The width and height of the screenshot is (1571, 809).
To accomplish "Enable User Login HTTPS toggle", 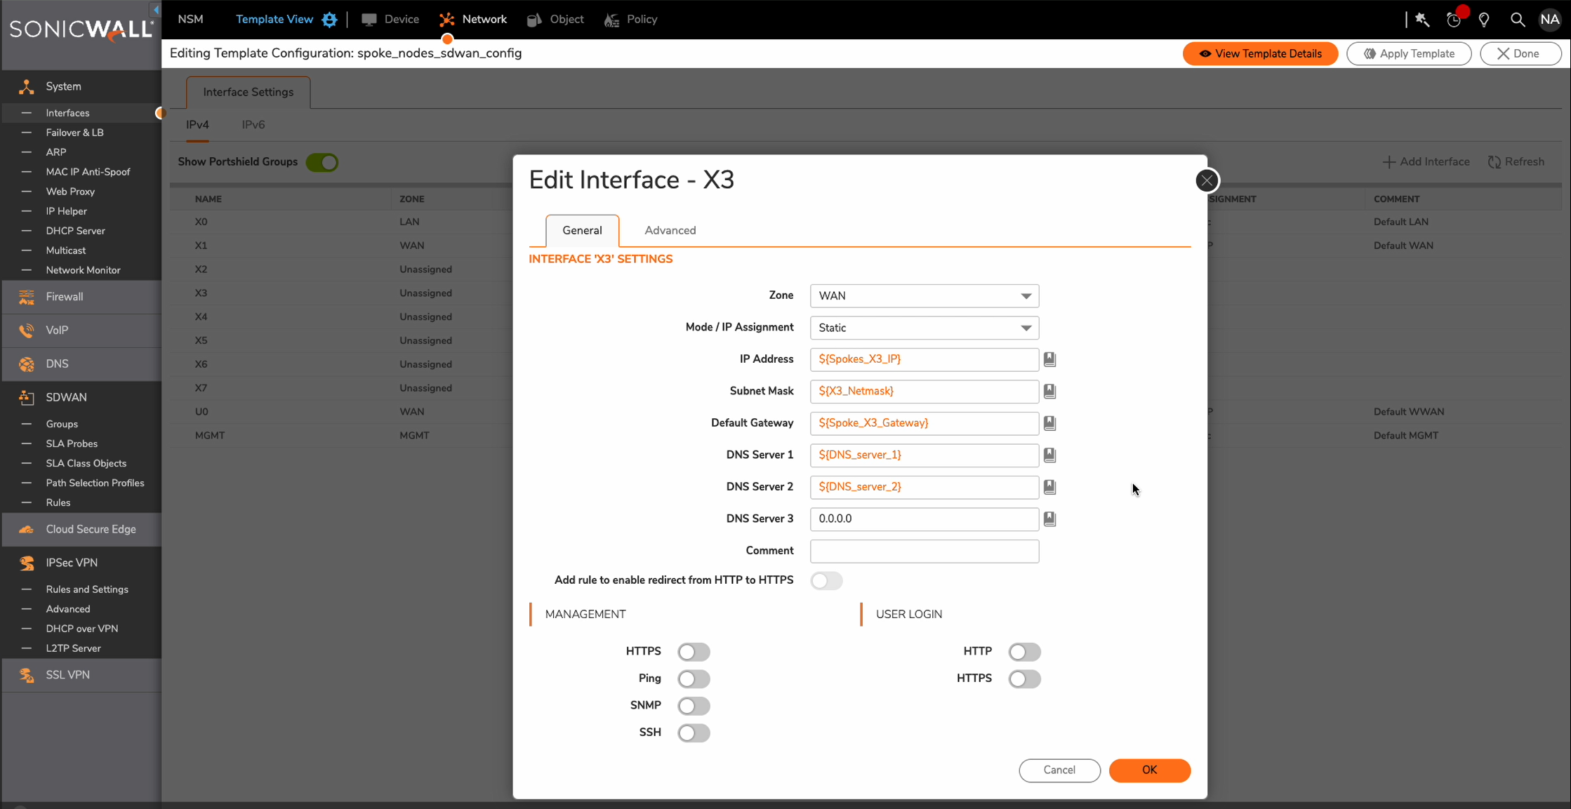I will click(x=1024, y=679).
